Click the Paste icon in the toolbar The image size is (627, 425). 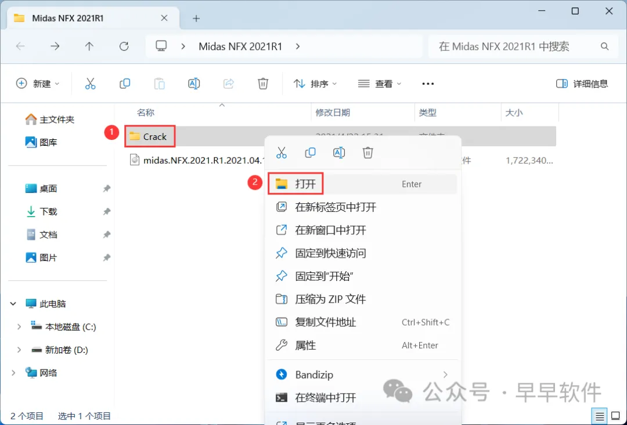coord(159,84)
